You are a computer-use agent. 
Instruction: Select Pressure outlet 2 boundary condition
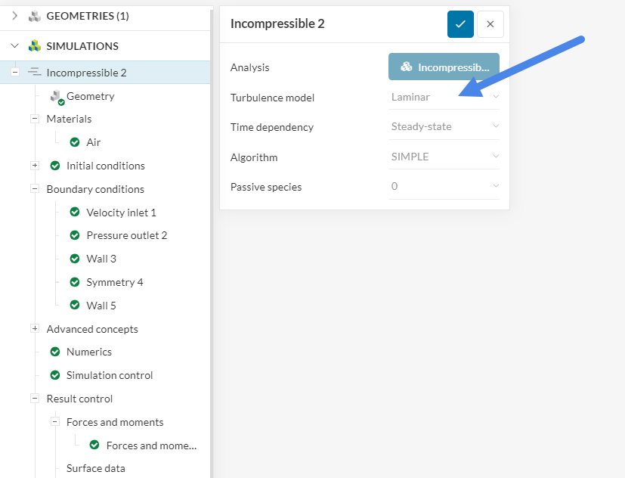[x=127, y=235]
